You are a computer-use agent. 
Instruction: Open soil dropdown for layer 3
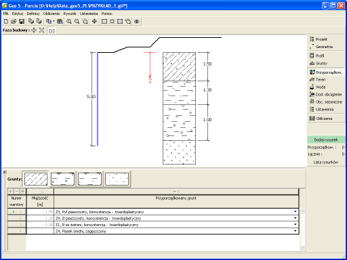pyautogui.click(x=295, y=225)
